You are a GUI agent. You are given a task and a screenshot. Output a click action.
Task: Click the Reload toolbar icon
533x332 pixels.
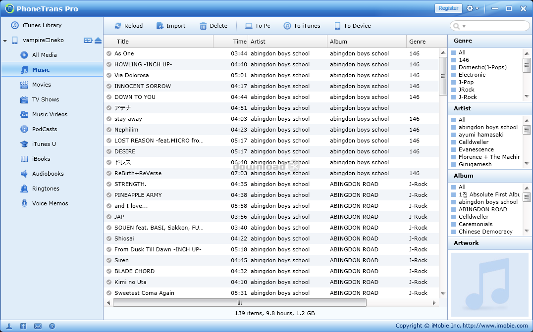[118, 26]
